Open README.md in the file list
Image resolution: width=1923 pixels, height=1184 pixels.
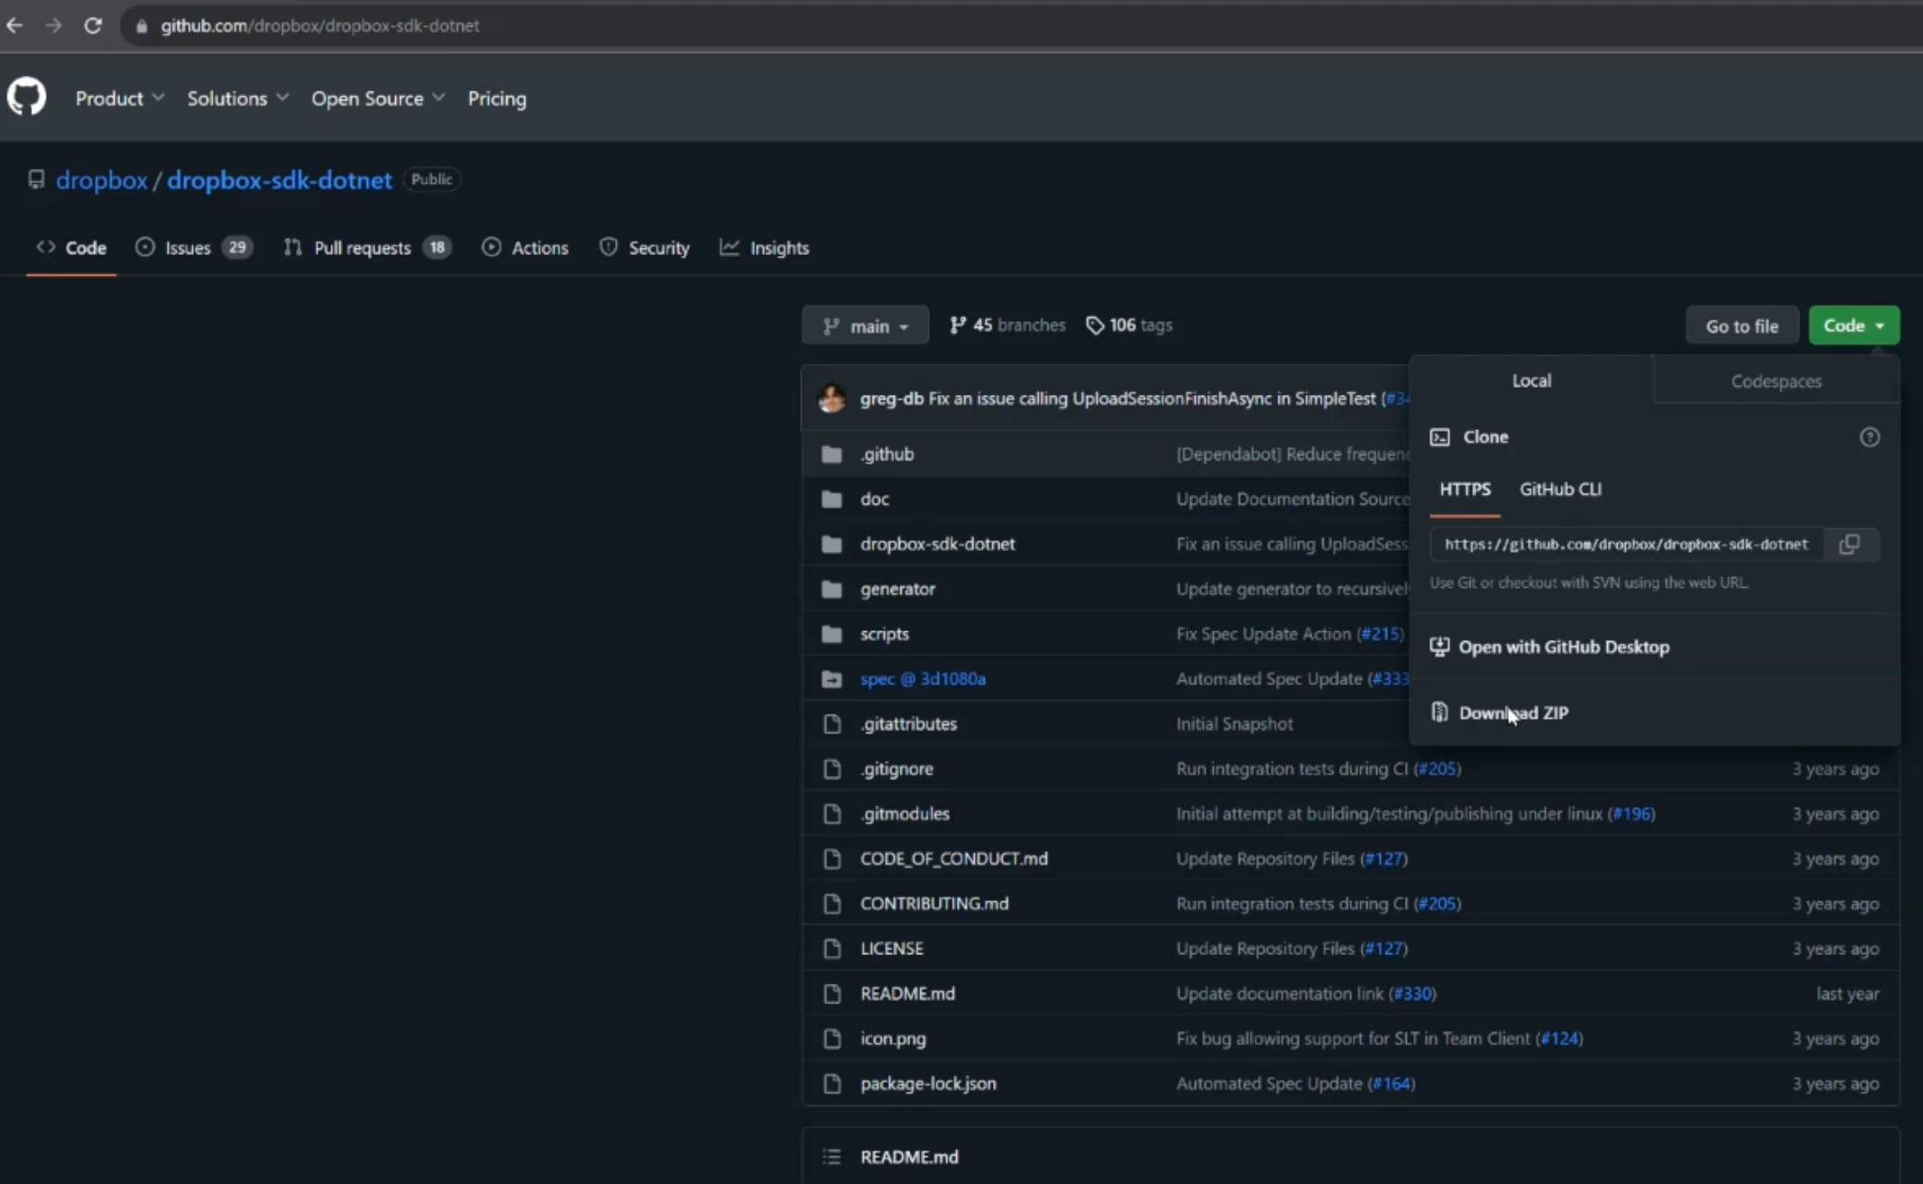[908, 994]
